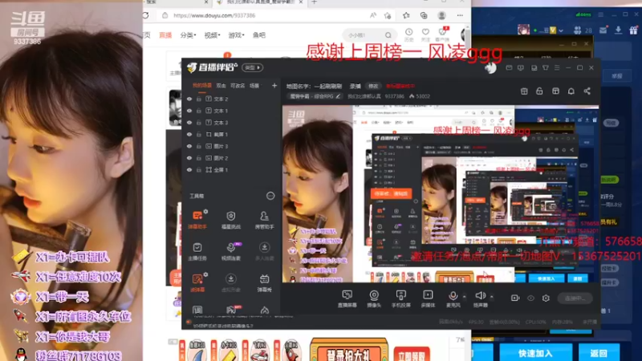Open 福星挑战 tool
The height and width of the screenshot is (361, 642).
231,219
